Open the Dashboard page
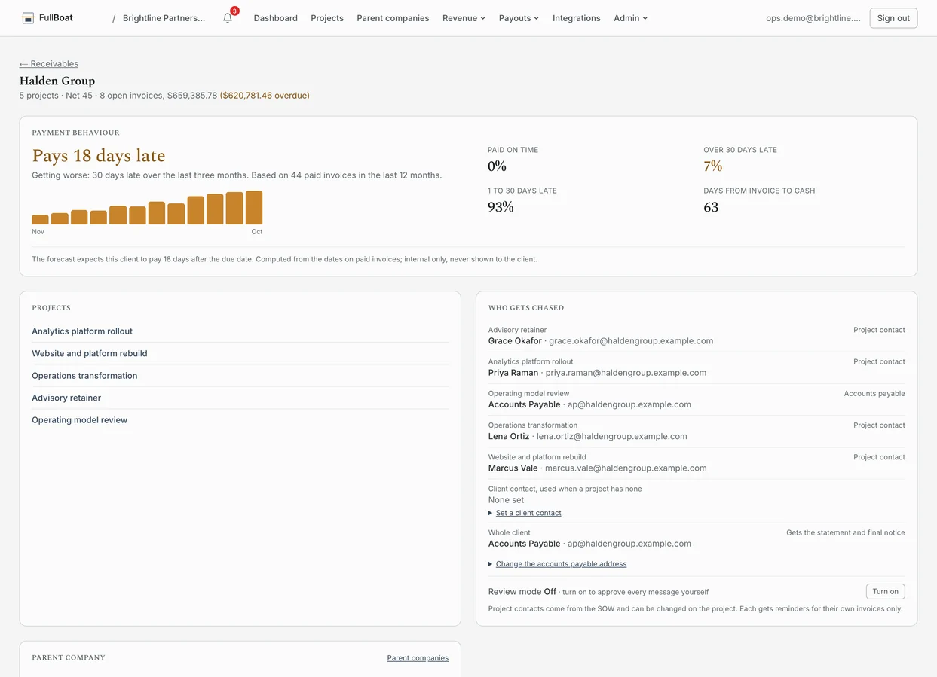This screenshot has height=677, width=937. 275,18
